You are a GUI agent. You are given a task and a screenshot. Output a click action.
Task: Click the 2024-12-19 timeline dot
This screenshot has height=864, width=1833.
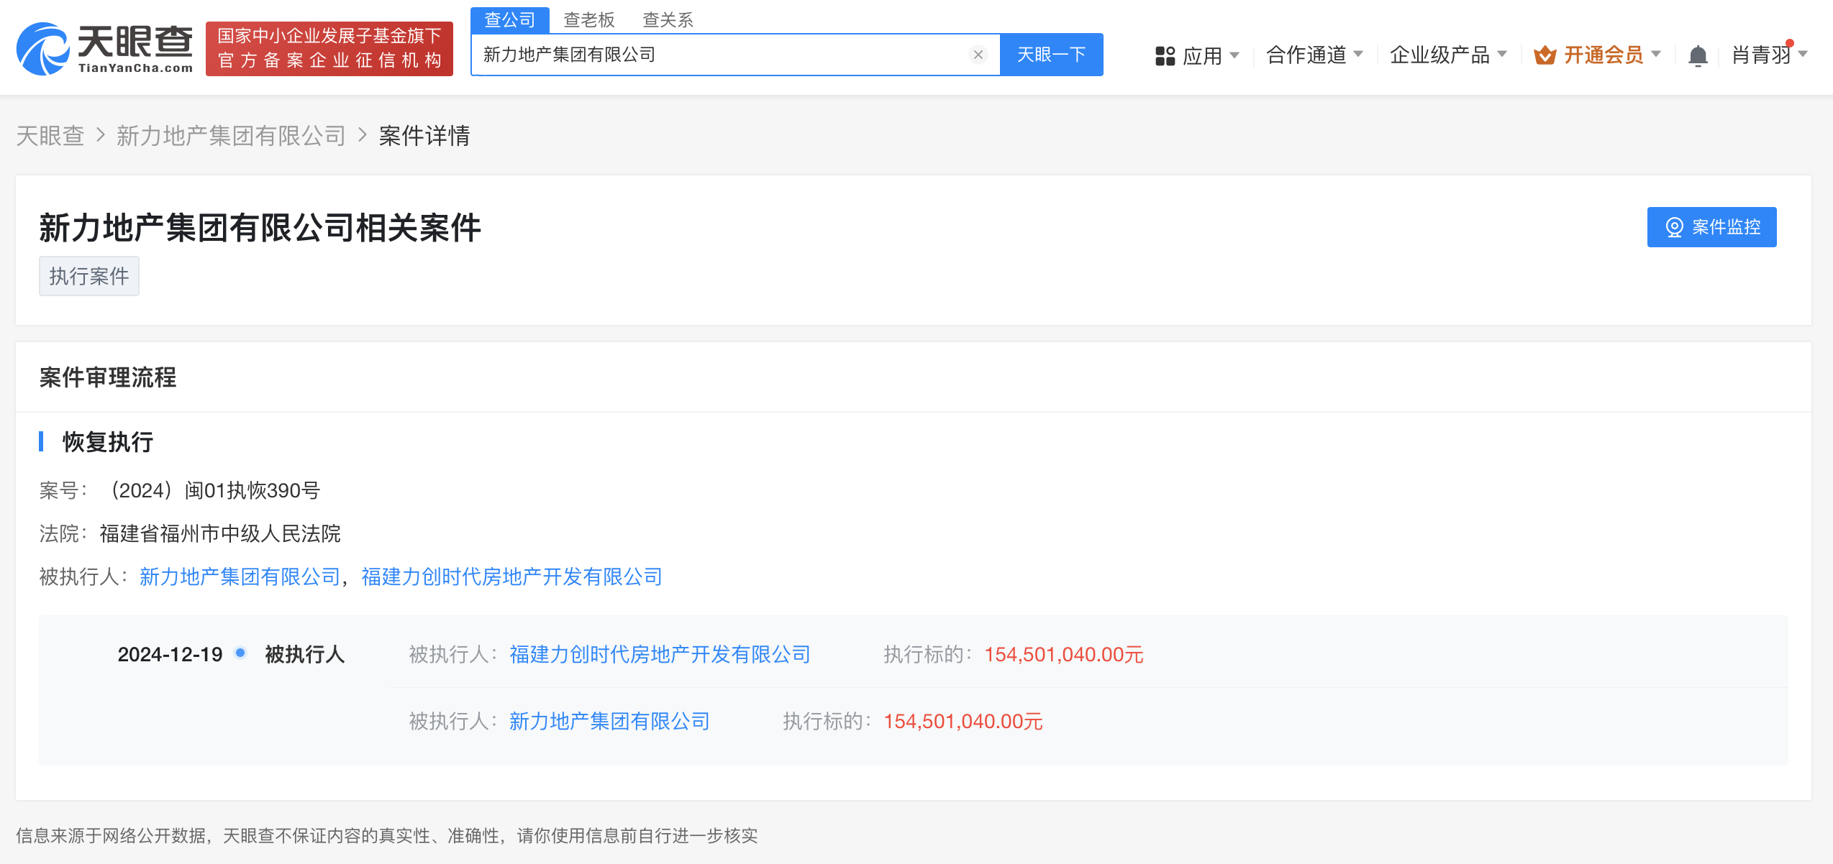[x=241, y=653]
